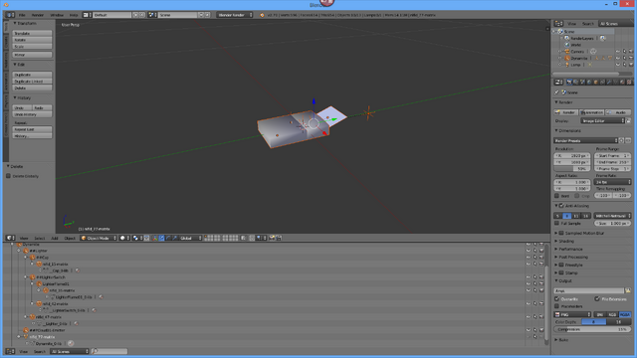637x358 pixels.
Task: Toggle the Overwrite checkbox
Action: click(x=557, y=299)
